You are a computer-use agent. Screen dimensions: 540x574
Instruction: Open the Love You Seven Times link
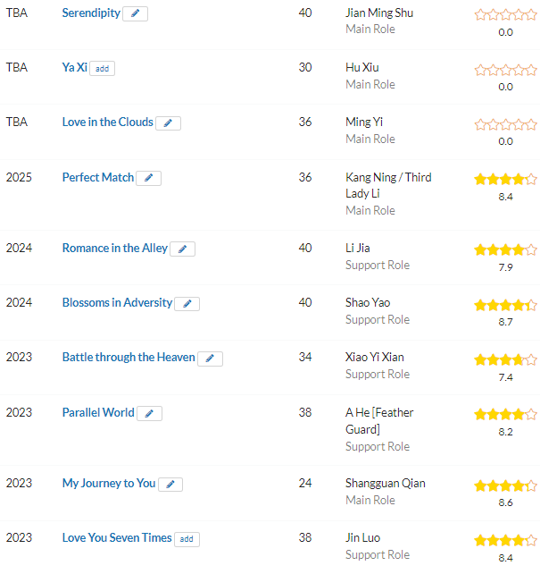(x=117, y=537)
